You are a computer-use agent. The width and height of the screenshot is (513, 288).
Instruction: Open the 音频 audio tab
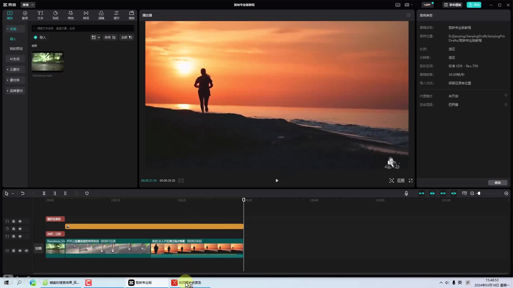25,15
